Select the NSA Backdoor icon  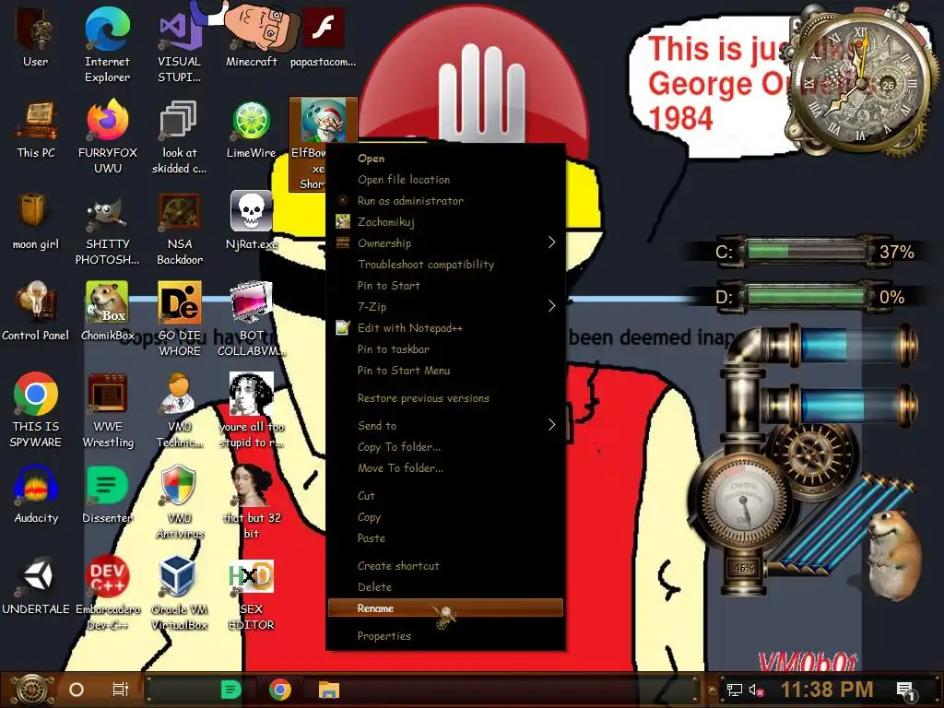(x=179, y=228)
